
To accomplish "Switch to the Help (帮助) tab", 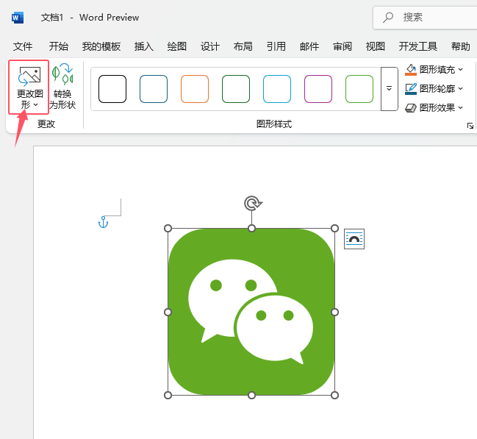I will point(461,46).
